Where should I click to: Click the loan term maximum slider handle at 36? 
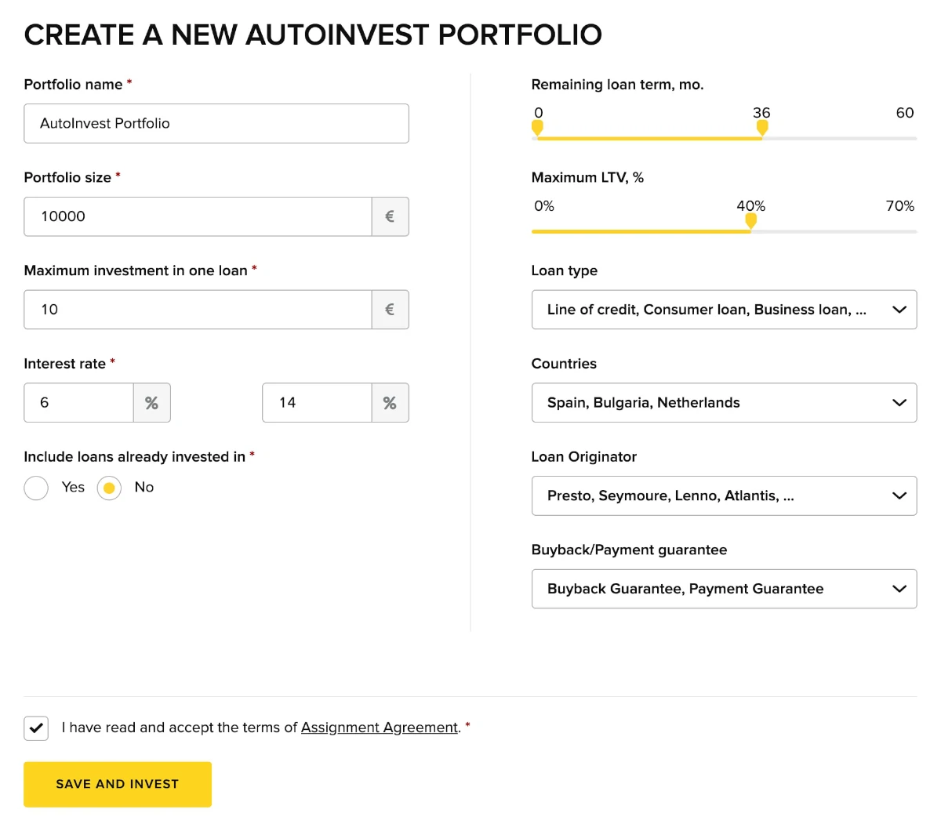[762, 128]
